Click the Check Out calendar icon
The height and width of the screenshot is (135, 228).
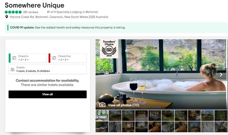click(x=54, y=58)
